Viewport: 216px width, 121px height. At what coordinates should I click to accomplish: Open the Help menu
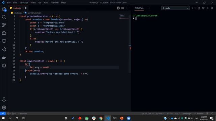point(63,3)
